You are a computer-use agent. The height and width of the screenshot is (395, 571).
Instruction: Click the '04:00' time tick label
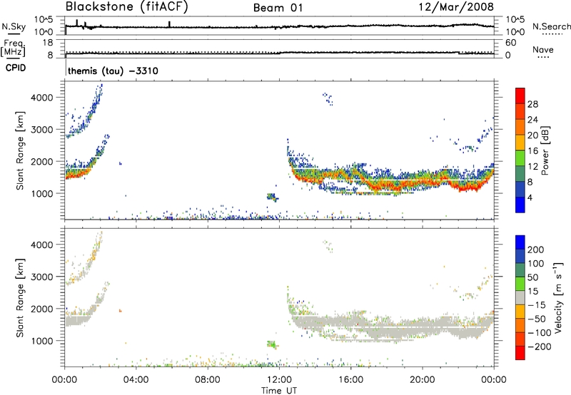coord(136,380)
